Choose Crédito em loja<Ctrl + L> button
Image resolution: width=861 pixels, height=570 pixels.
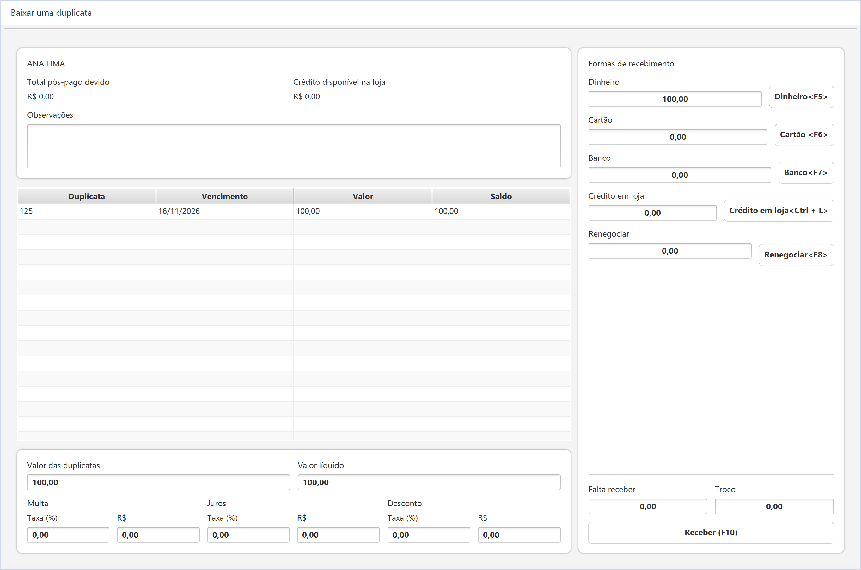tap(779, 211)
